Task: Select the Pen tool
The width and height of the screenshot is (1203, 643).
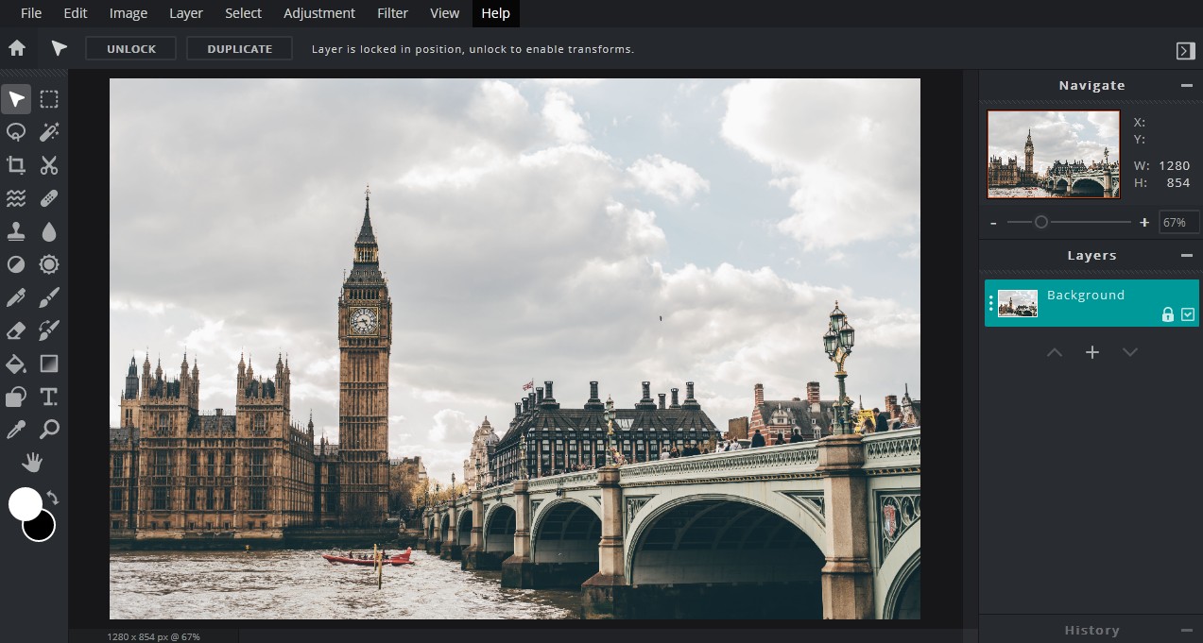Action: click(16, 297)
